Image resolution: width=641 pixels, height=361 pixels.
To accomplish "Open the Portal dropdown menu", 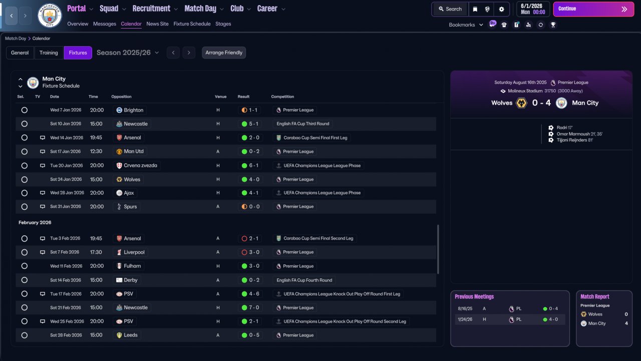I will [80, 9].
